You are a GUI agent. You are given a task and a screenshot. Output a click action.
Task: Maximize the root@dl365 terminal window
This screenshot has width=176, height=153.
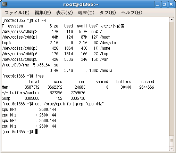click(x=164, y=5)
